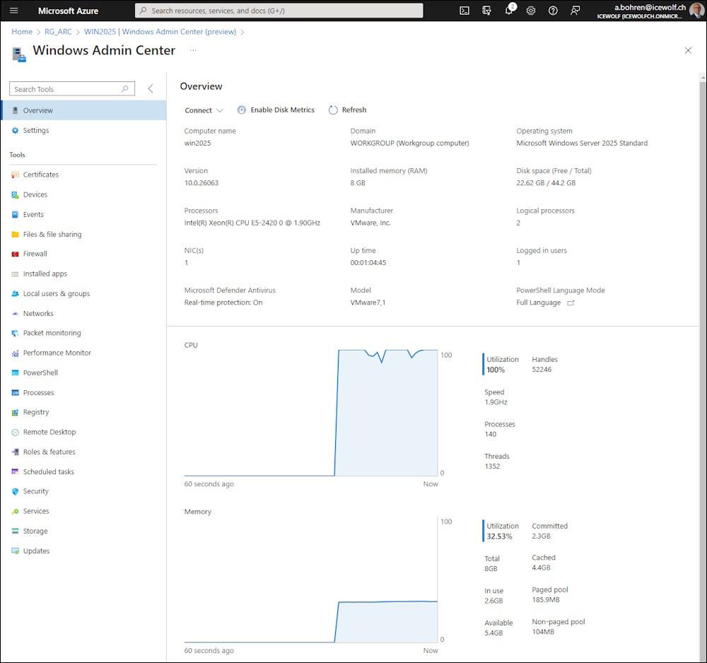Click the Updates tool icon
This screenshot has height=663, width=707.
(x=15, y=551)
